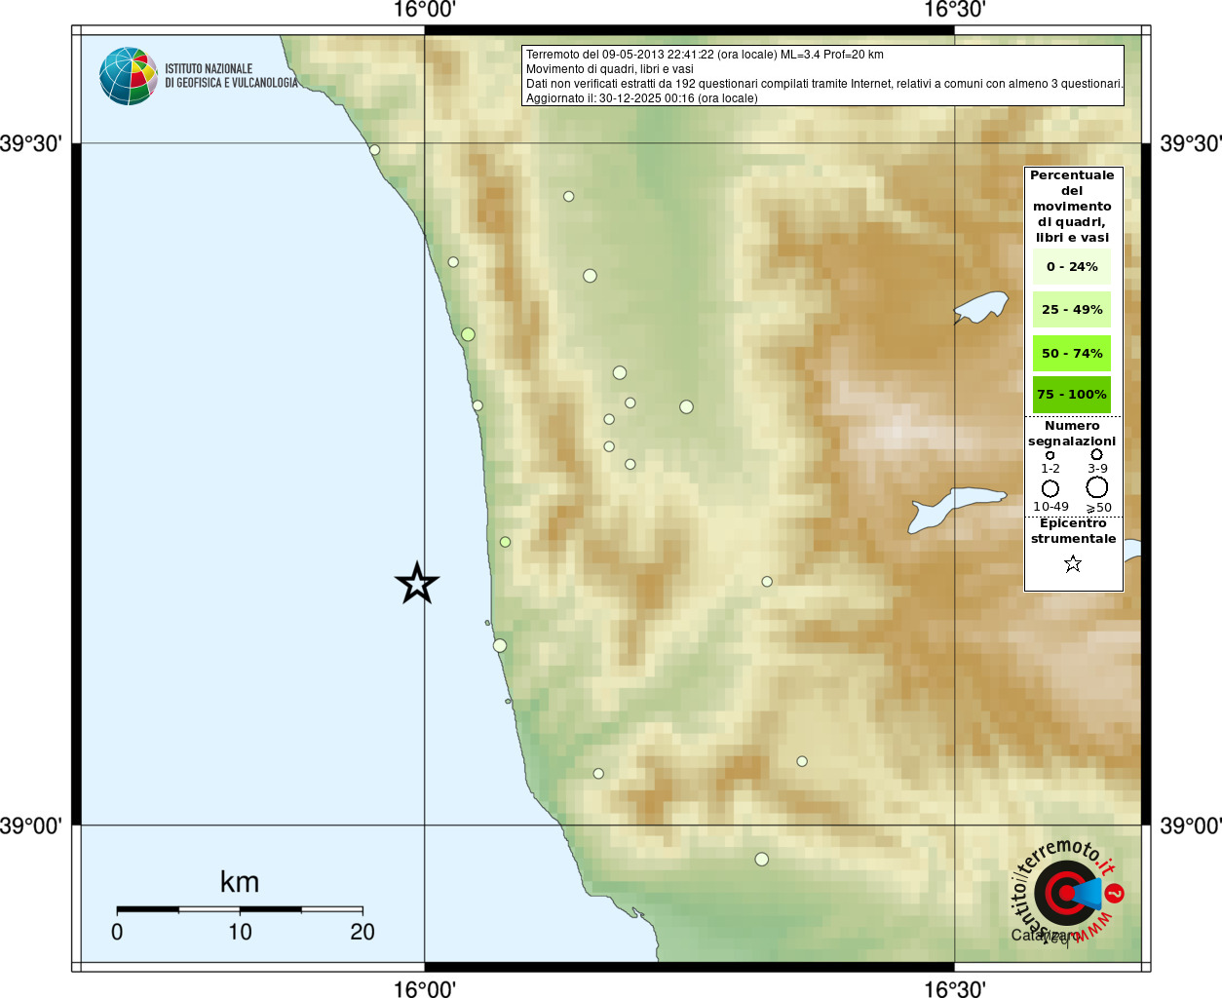This screenshot has width=1222, height=998.
Task: Click the 'Catanzaro' city label
Action: (x=1045, y=936)
